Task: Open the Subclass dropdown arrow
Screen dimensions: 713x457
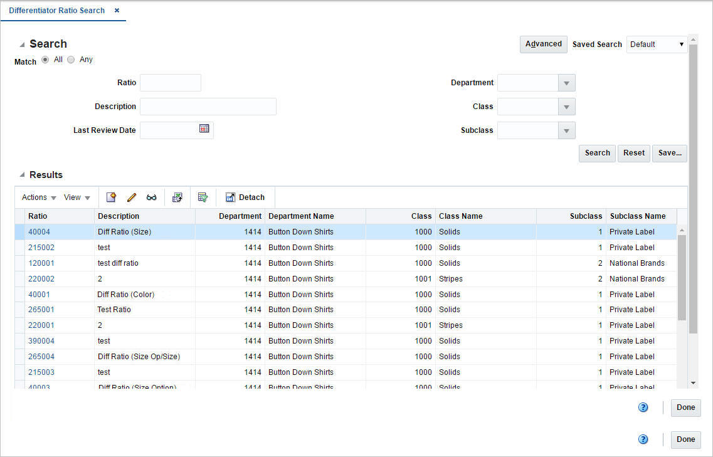Action: pyautogui.click(x=566, y=130)
